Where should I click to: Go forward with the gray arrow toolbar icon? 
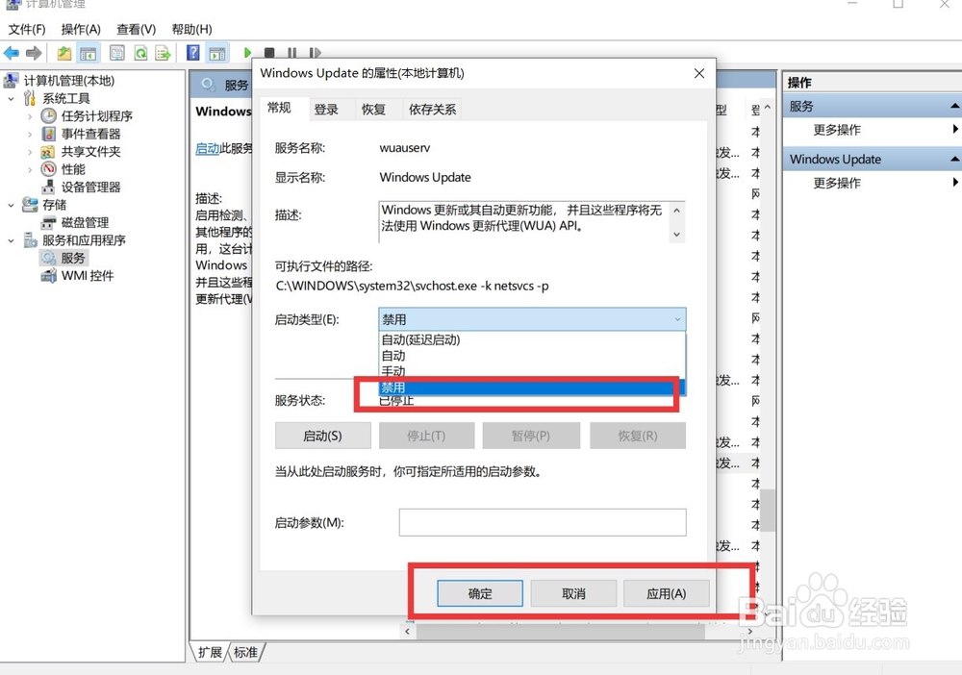point(34,53)
